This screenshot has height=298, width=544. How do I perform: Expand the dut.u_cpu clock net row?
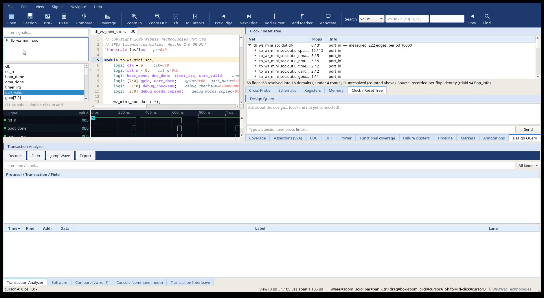255,50
